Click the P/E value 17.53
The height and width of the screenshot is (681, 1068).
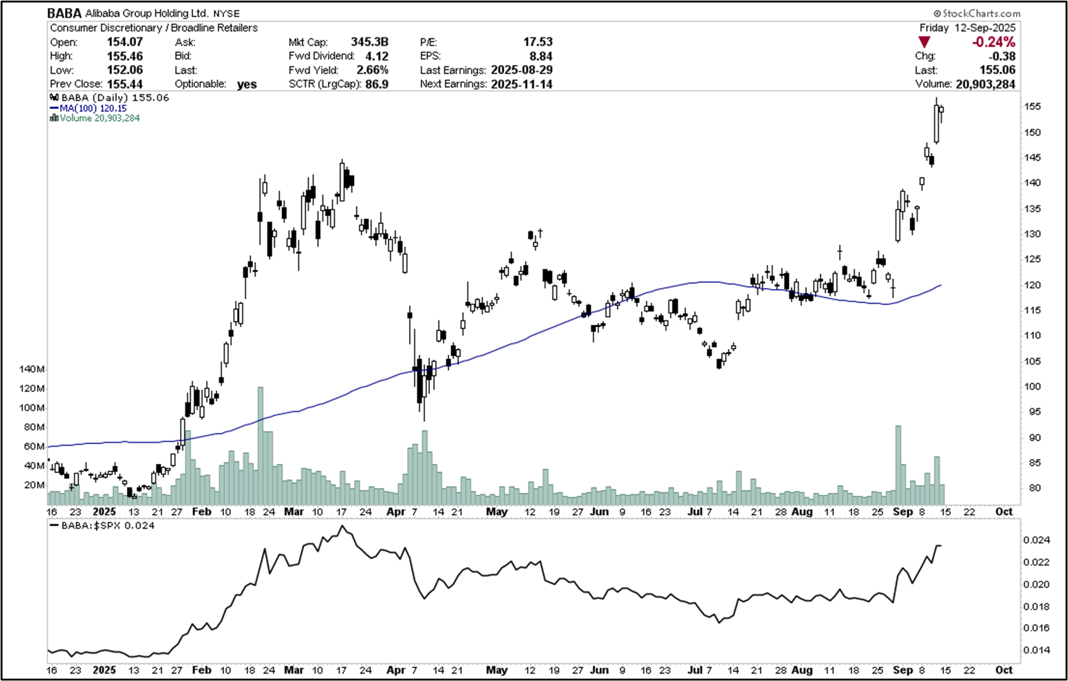(538, 42)
